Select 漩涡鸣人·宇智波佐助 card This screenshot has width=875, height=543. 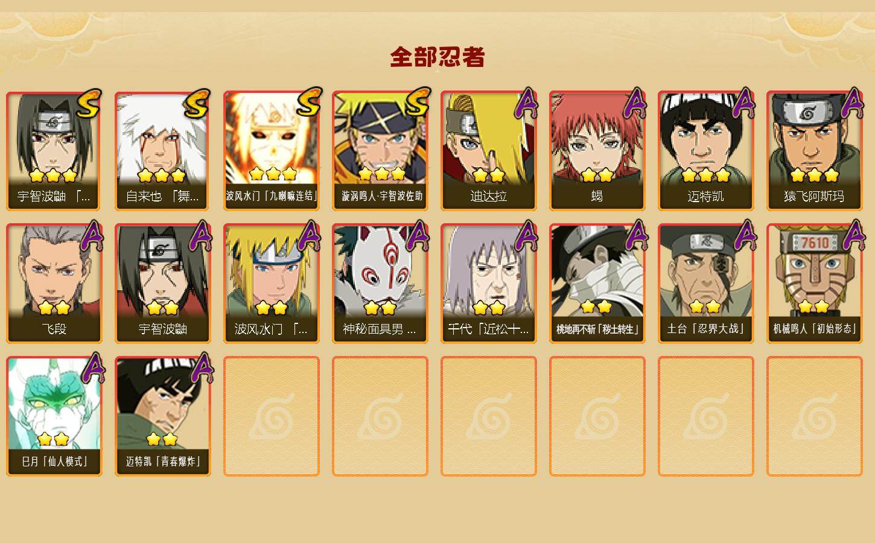380,151
